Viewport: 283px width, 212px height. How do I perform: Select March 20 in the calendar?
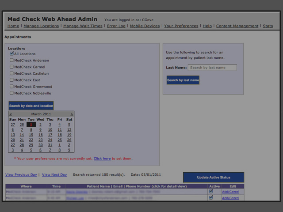[13, 140]
